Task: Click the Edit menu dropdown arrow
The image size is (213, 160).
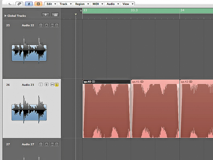Action: (55, 4)
